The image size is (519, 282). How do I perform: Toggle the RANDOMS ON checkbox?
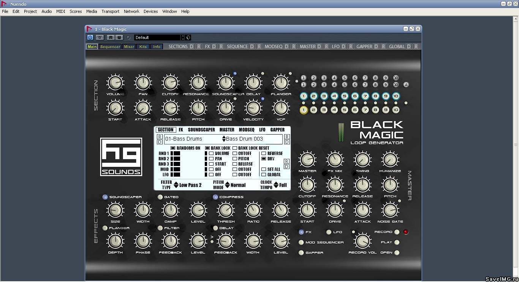(x=173, y=148)
